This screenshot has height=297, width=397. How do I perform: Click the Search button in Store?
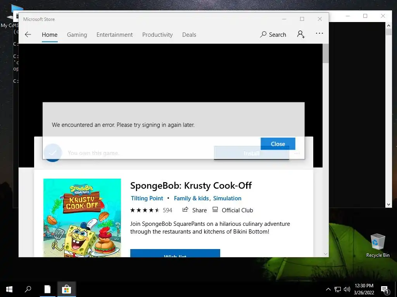click(x=273, y=34)
